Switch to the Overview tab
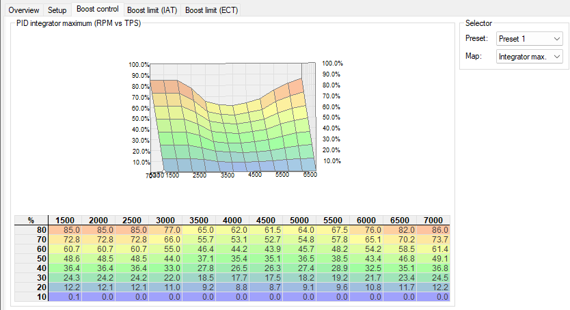The height and width of the screenshot is (310, 570). point(24,10)
